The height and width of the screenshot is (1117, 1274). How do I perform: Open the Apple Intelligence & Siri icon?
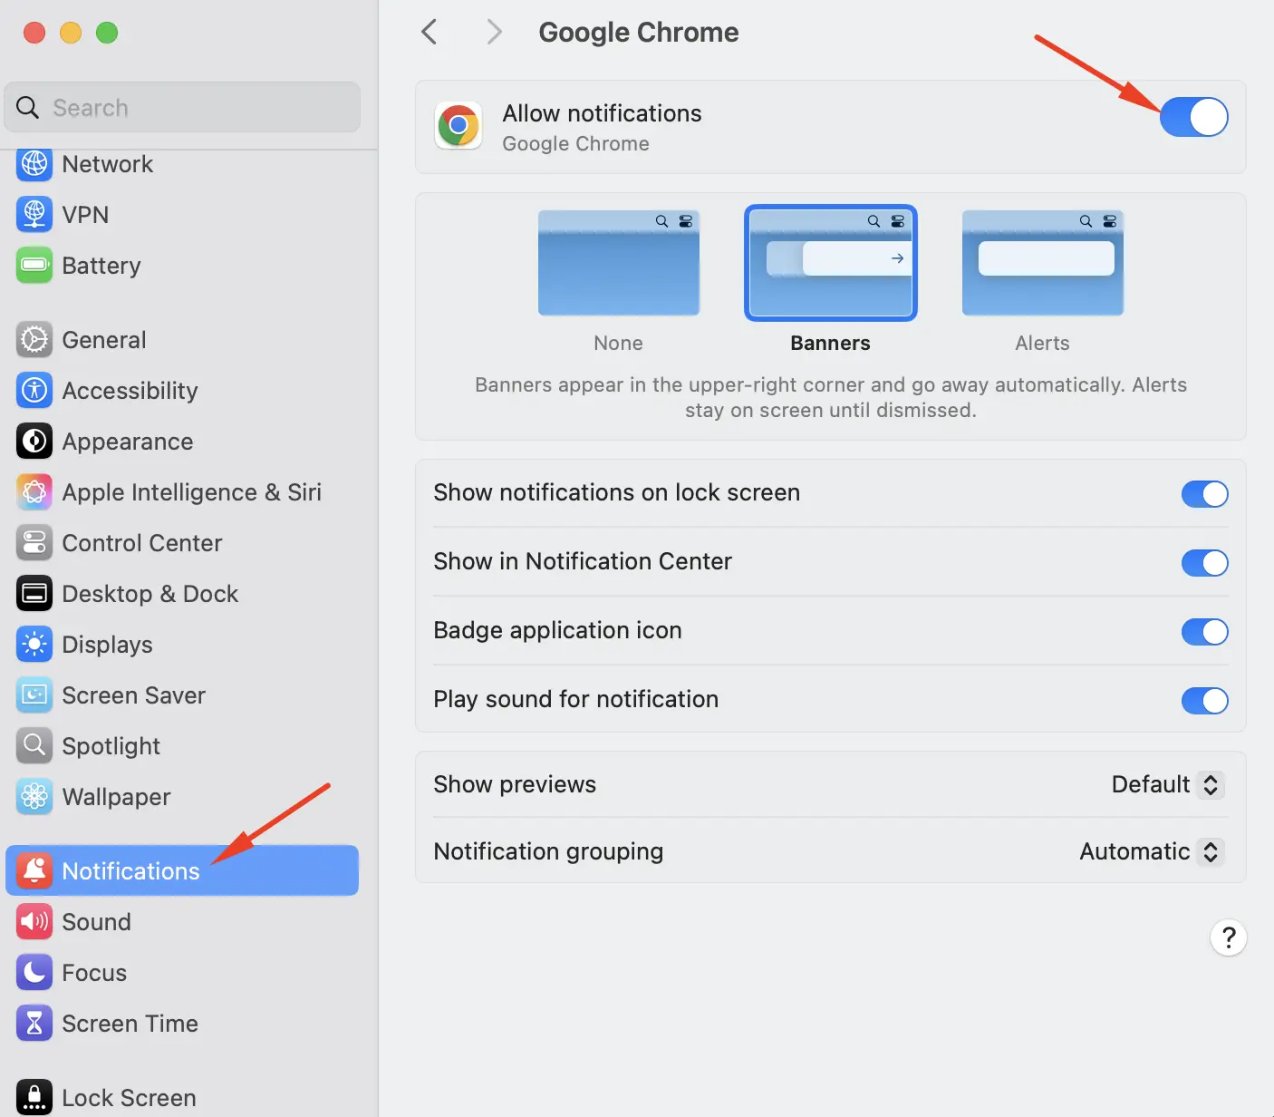[34, 492]
